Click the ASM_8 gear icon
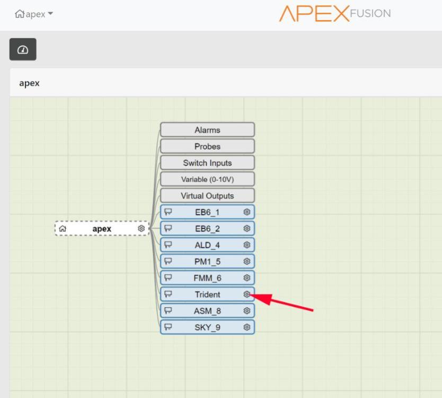 pyautogui.click(x=246, y=311)
